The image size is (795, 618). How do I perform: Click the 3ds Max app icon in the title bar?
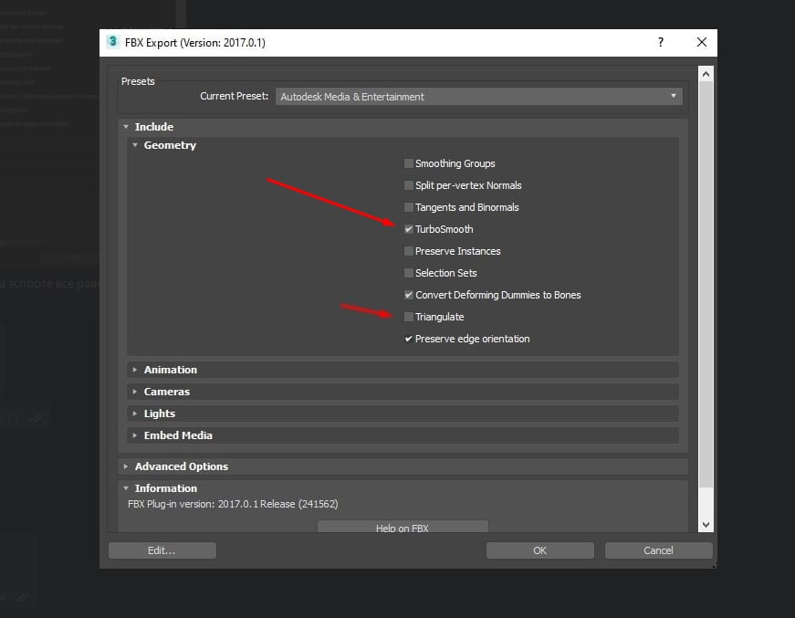[112, 42]
